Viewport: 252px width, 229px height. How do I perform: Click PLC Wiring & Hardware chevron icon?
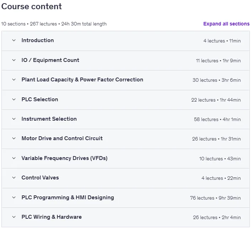(14, 217)
